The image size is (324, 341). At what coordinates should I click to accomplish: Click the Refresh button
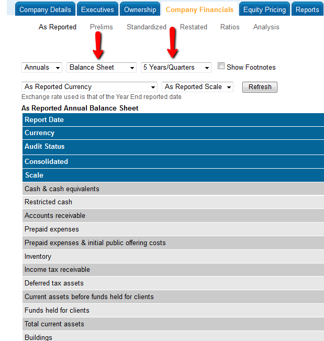click(260, 87)
